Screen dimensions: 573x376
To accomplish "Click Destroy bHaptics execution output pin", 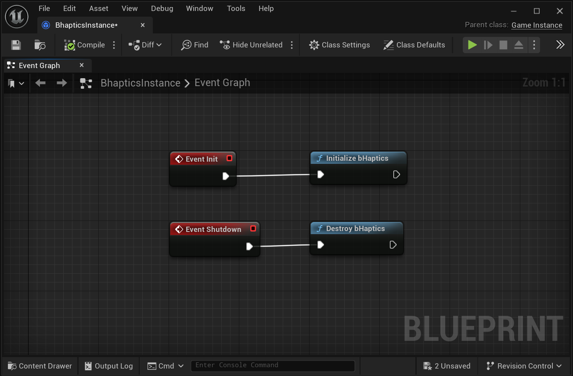I will (393, 245).
